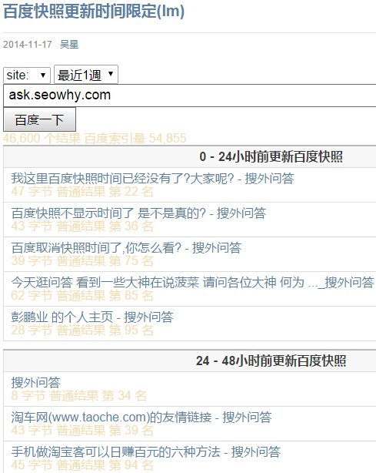Screen dimensions: 376x473
Task: Click the 46,600 个结果 count text
Action: [x=42, y=139]
